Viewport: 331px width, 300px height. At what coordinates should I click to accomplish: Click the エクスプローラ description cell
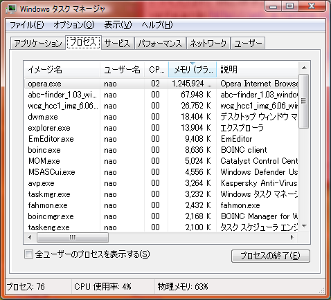[242, 128]
